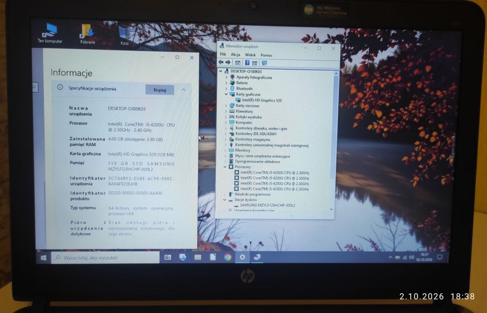
Task: Click product ID 00330-80000-00000-AA496
Action: click(x=135, y=193)
